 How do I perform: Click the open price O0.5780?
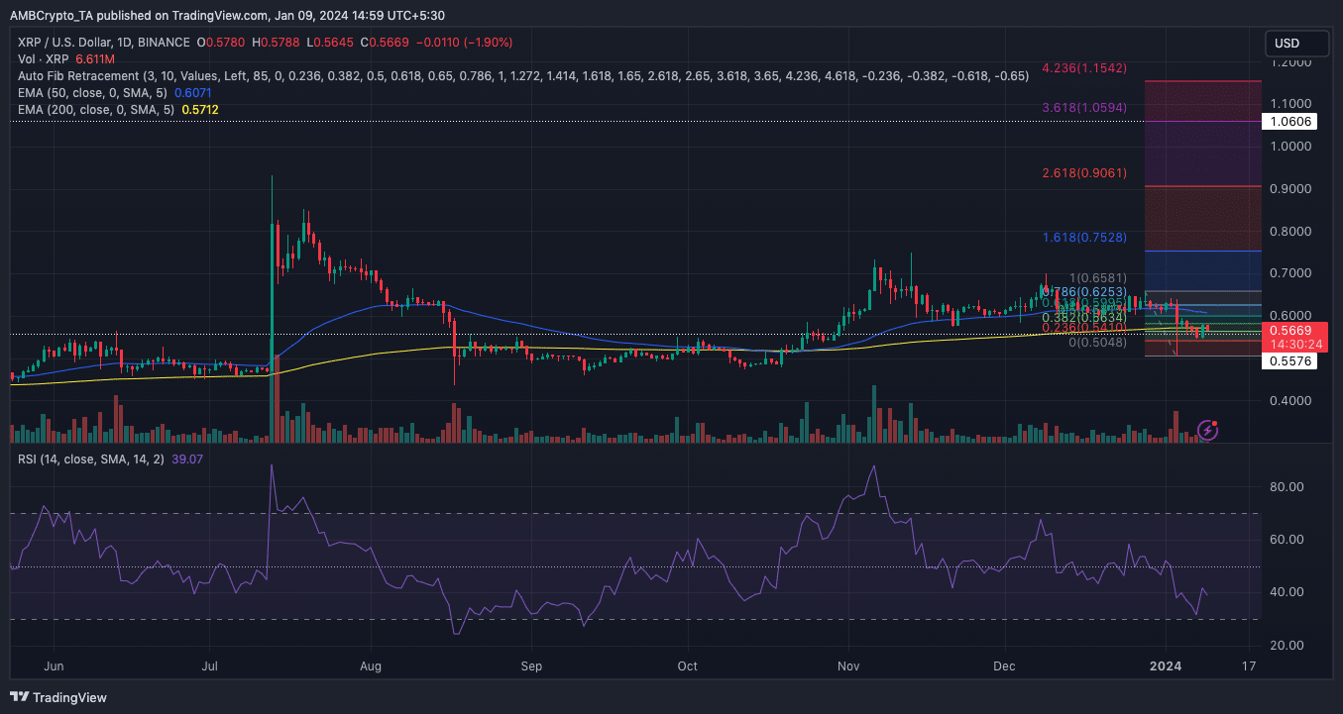[x=222, y=43]
